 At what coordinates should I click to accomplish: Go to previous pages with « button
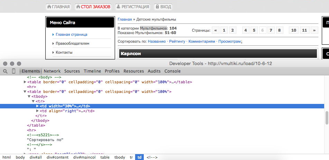click(216, 30)
